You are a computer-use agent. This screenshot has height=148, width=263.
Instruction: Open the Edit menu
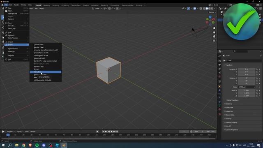click(x=11, y=5)
